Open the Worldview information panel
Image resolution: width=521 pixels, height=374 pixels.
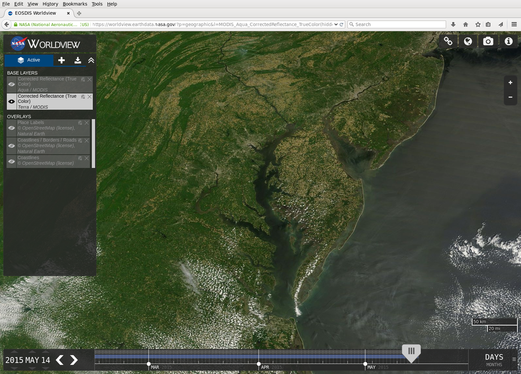(508, 41)
